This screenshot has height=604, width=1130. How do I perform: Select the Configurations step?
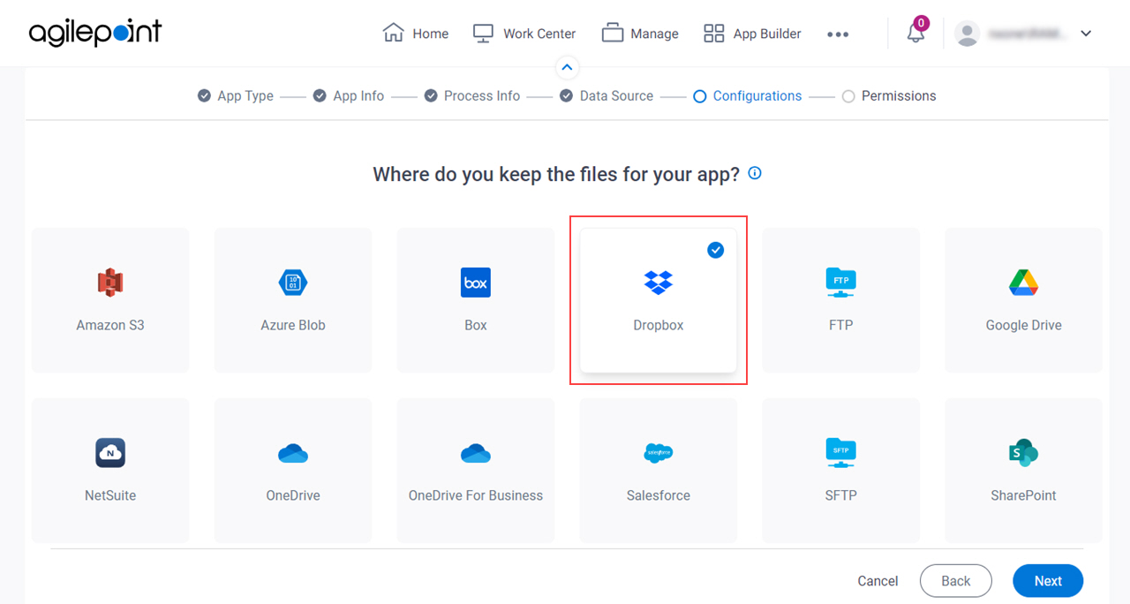pyautogui.click(x=748, y=96)
